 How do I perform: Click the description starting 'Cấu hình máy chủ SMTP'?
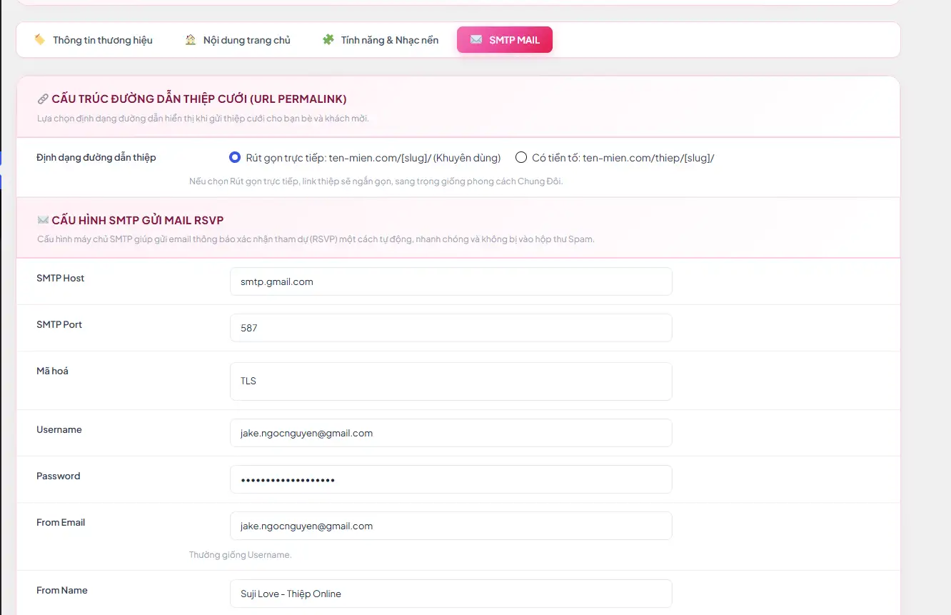(x=316, y=239)
